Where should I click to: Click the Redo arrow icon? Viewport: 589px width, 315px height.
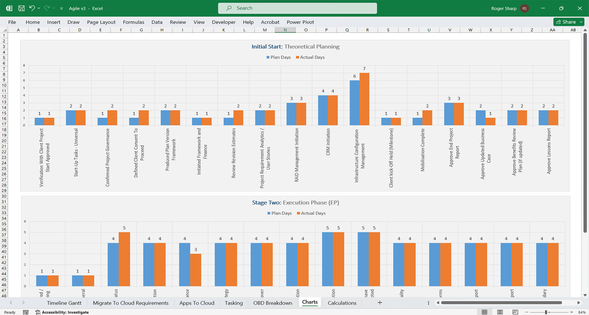47,8
